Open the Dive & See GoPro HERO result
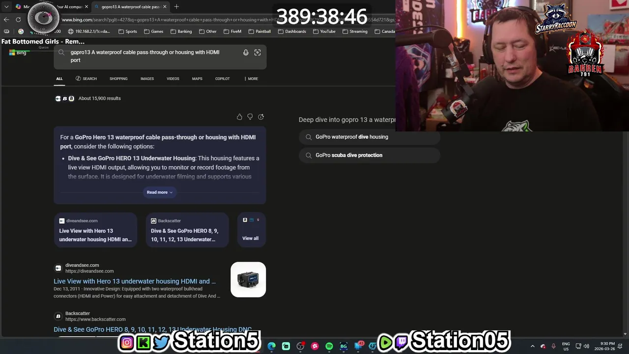629x354 pixels. (x=152, y=329)
